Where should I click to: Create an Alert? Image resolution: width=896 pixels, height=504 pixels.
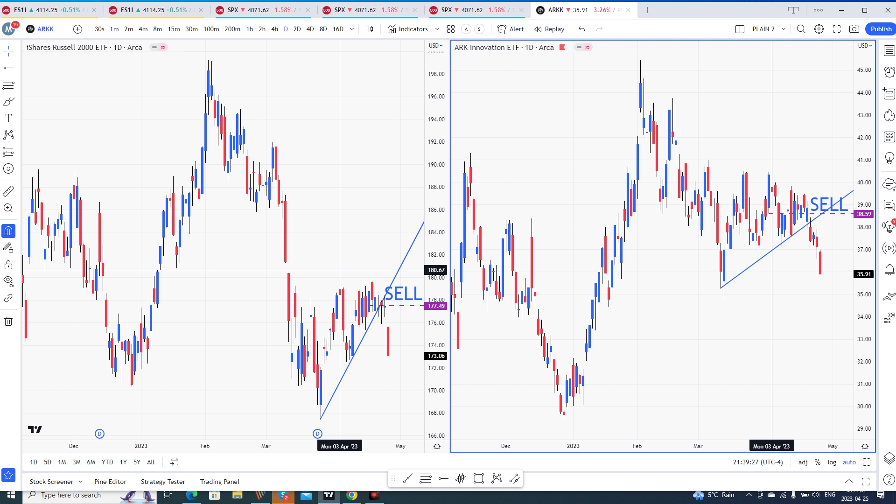click(511, 29)
